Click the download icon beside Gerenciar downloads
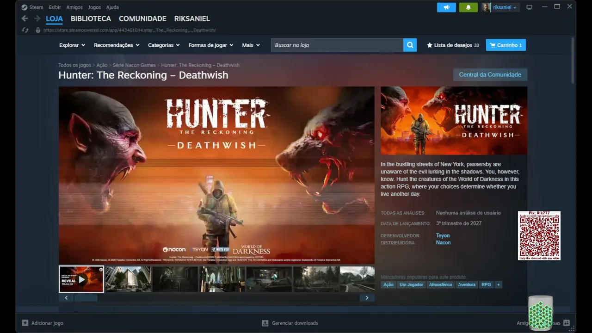This screenshot has height=333, width=592. point(265,323)
